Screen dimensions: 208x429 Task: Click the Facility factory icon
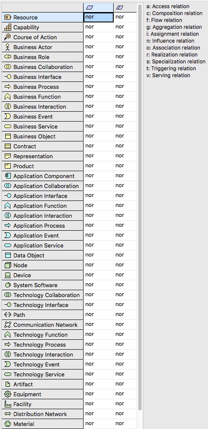coord(8,404)
